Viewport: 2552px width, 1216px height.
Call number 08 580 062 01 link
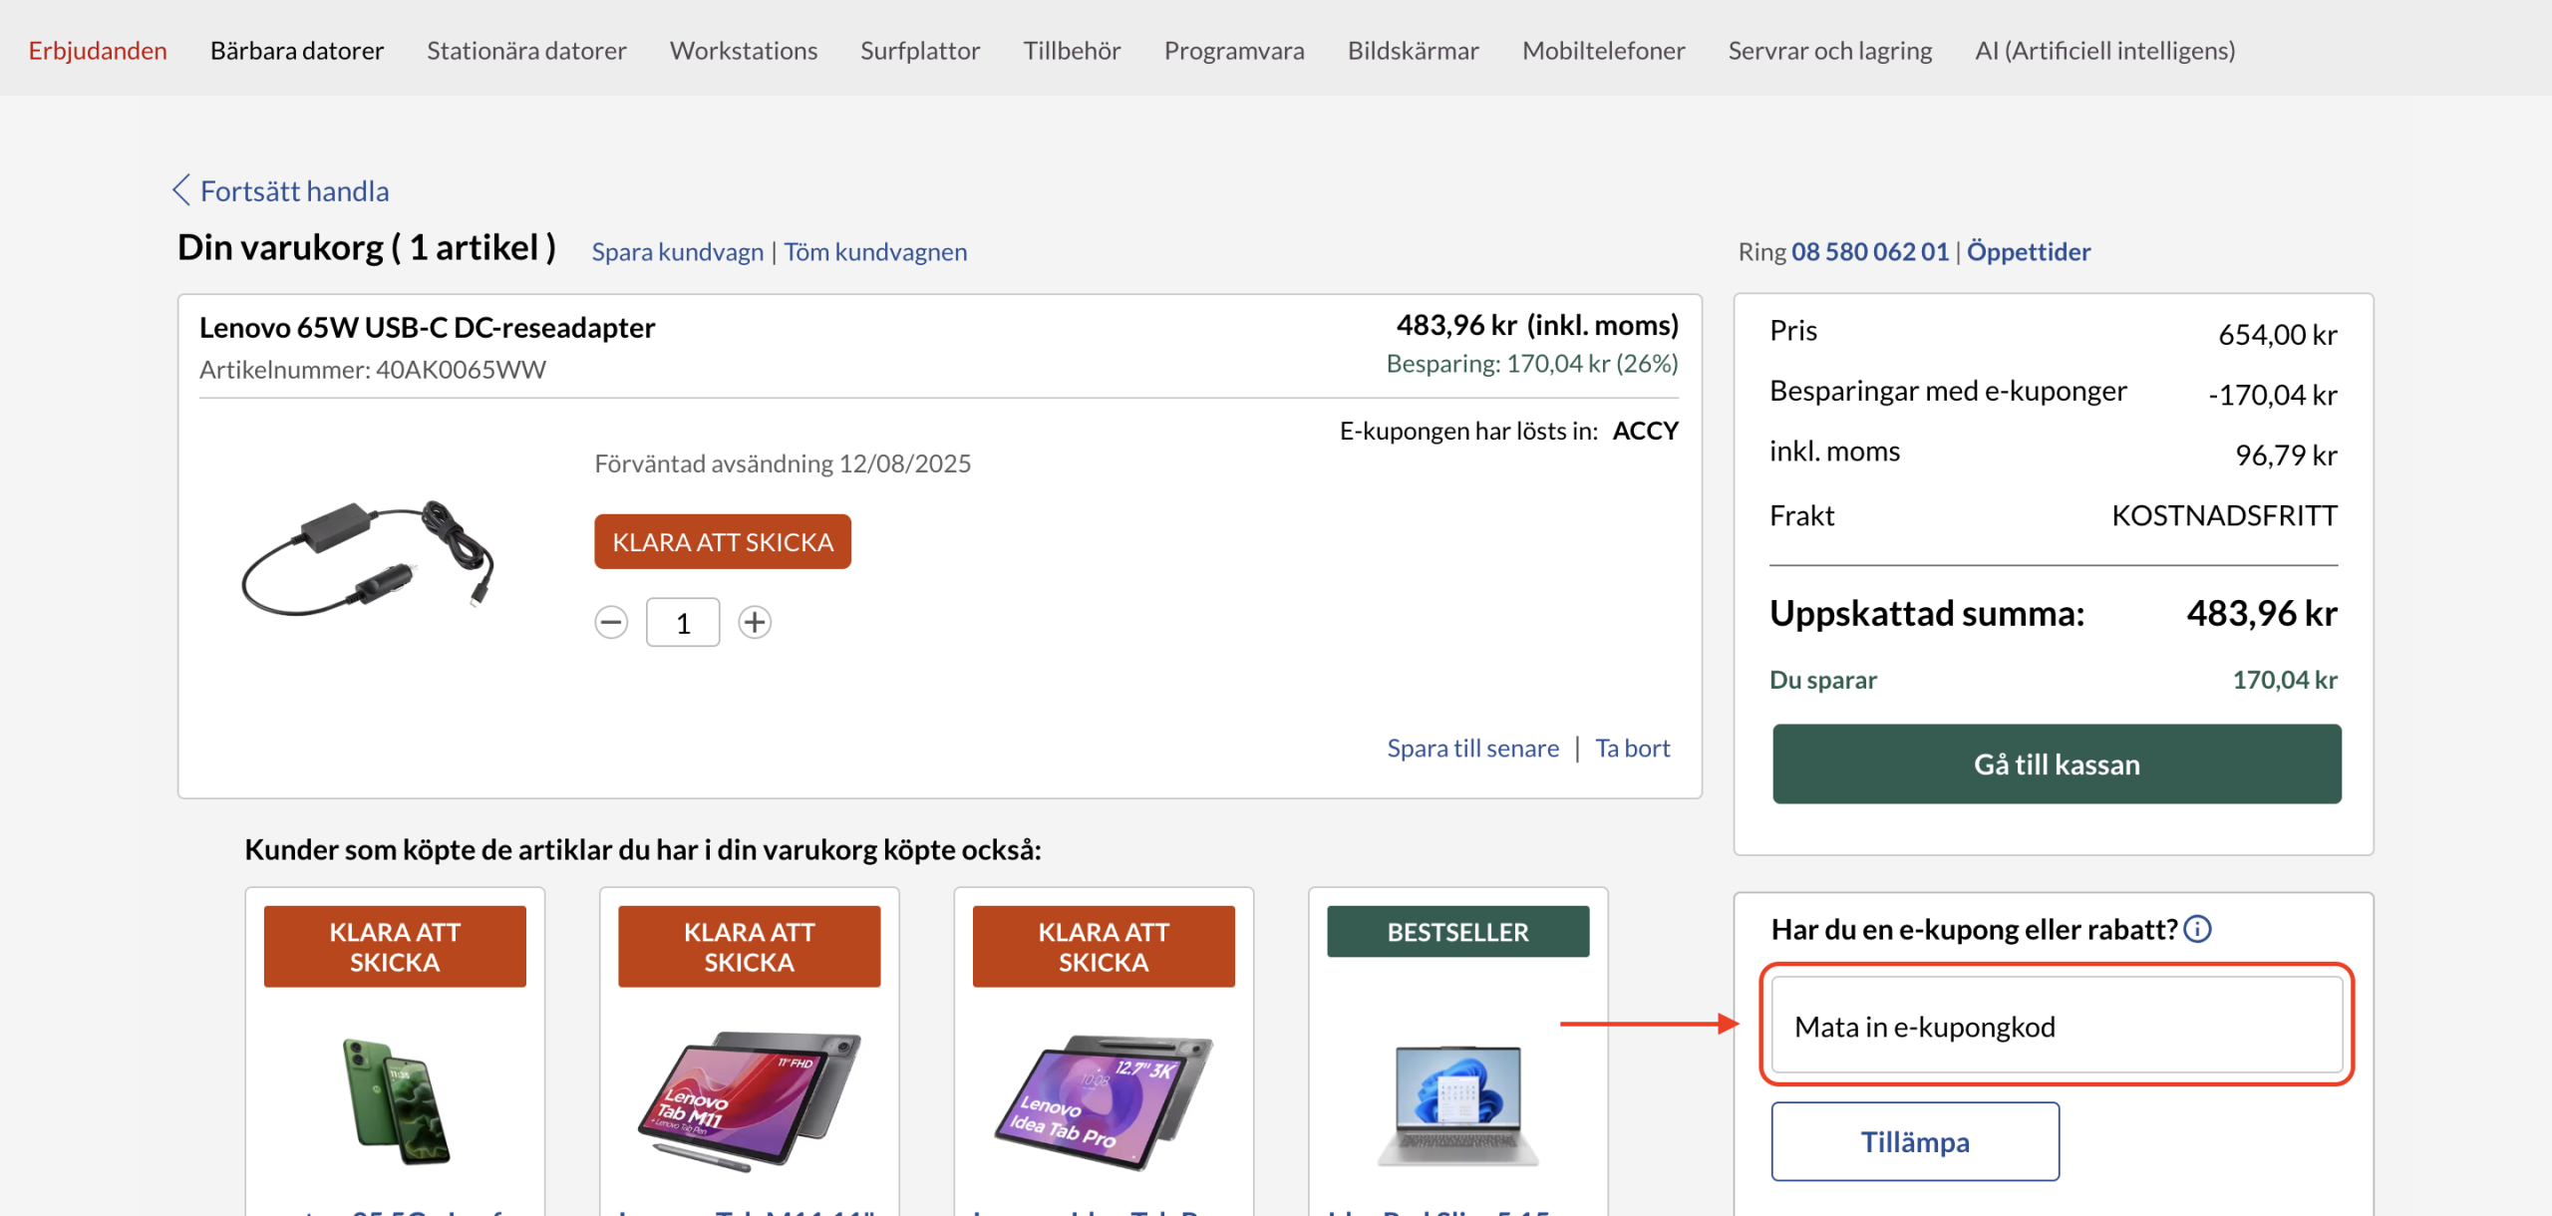(x=1870, y=251)
